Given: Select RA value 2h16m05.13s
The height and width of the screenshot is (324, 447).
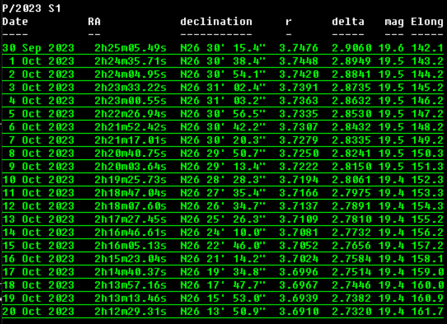Looking at the screenshot, I should point(127,245).
